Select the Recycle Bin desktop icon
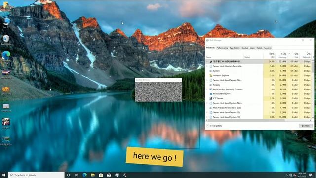Viewport: 316px width, 178px height. (x=6, y=40)
